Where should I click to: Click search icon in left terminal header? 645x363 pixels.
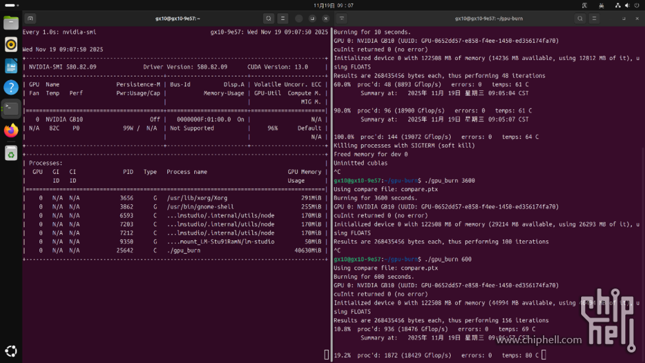[x=269, y=18]
